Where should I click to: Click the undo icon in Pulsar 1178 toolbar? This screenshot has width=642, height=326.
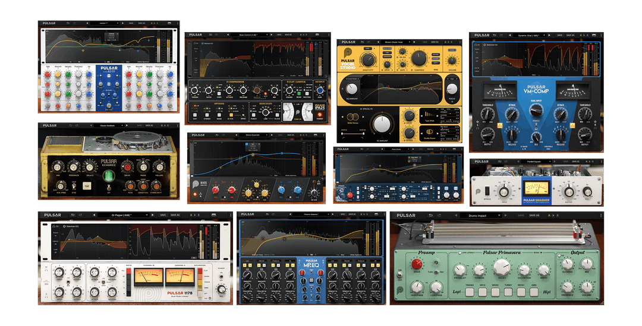click(x=73, y=215)
